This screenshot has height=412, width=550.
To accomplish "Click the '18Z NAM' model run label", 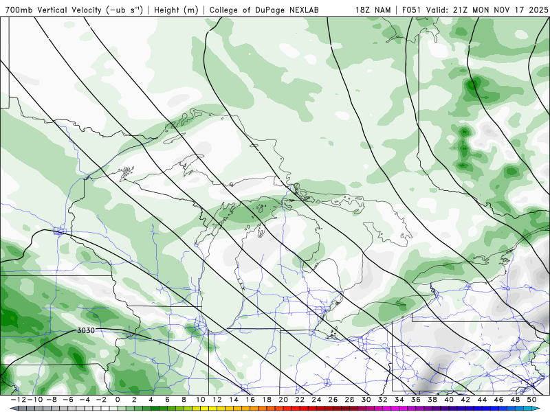I will click(373, 10).
